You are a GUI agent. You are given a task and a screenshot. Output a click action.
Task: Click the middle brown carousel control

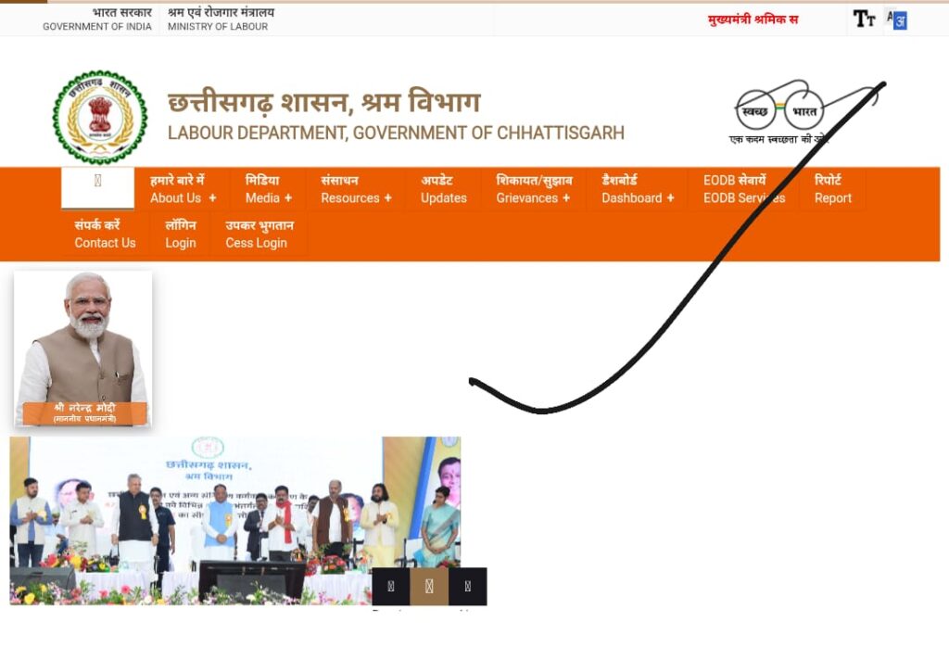[429, 586]
